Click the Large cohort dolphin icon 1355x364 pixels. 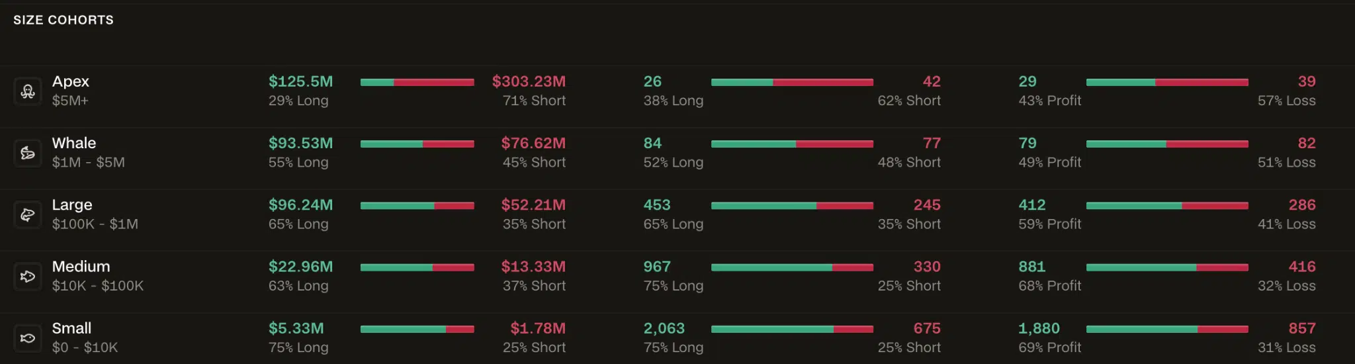pyautogui.click(x=28, y=214)
